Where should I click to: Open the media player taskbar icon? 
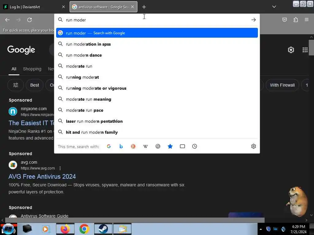tap(46, 229)
